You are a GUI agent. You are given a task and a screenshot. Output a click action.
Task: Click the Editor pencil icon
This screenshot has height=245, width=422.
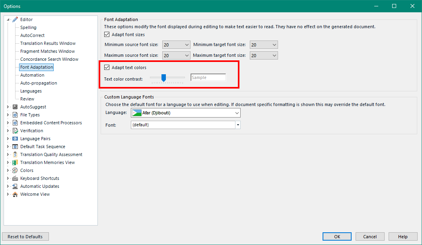pos(15,19)
